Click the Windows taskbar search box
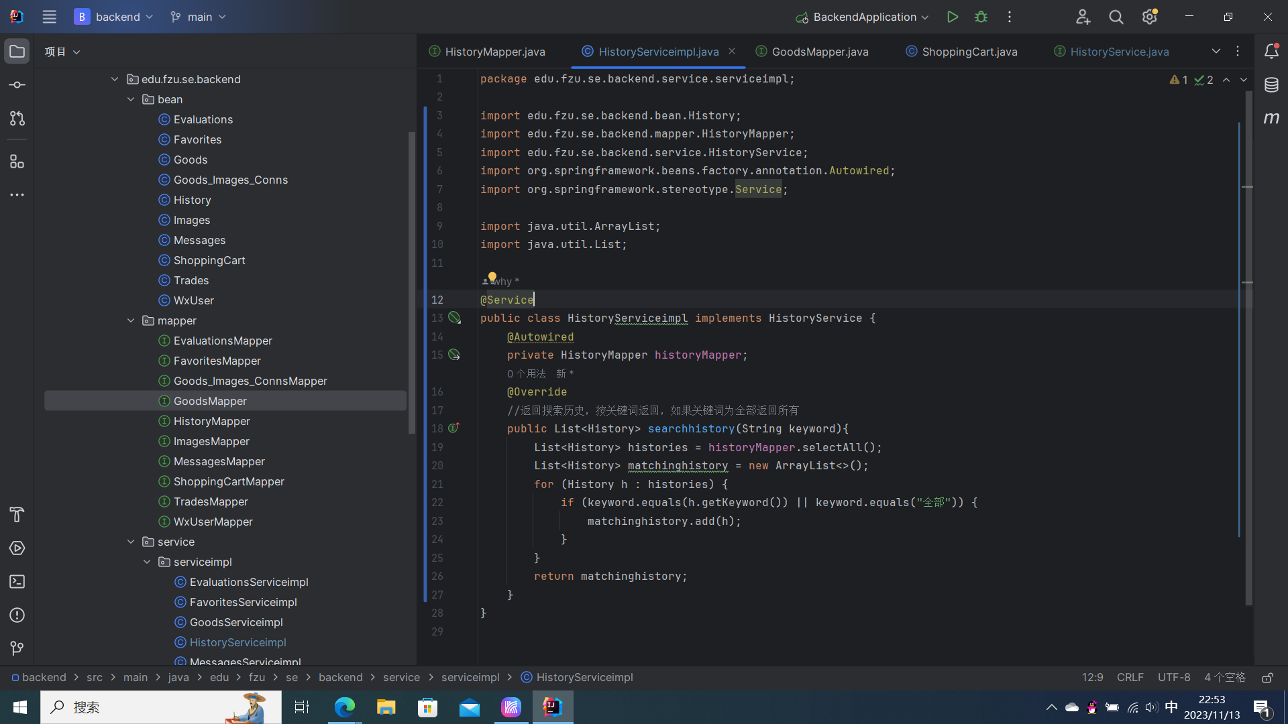Viewport: 1288px width, 724px height. point(161,707)
